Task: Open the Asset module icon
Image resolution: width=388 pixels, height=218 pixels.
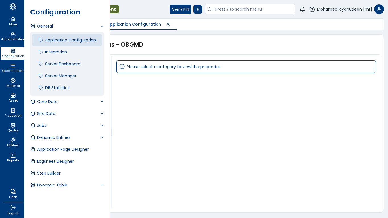Action: click(13, 96)
